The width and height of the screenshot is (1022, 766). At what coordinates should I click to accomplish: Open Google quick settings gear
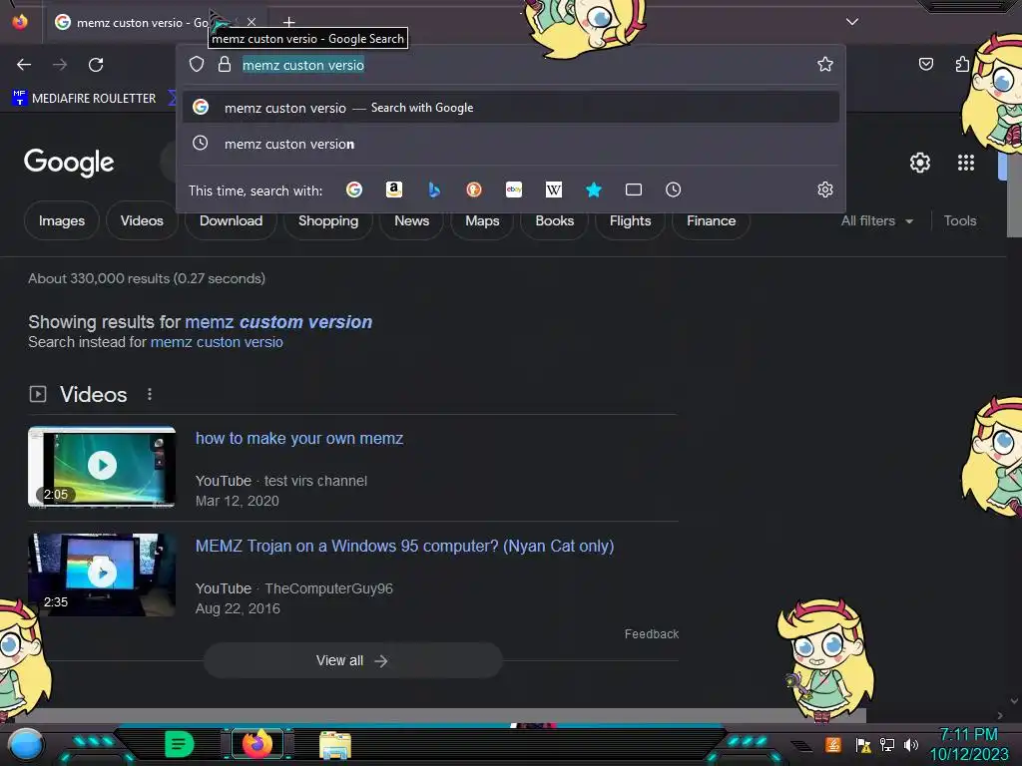[919, 163]
